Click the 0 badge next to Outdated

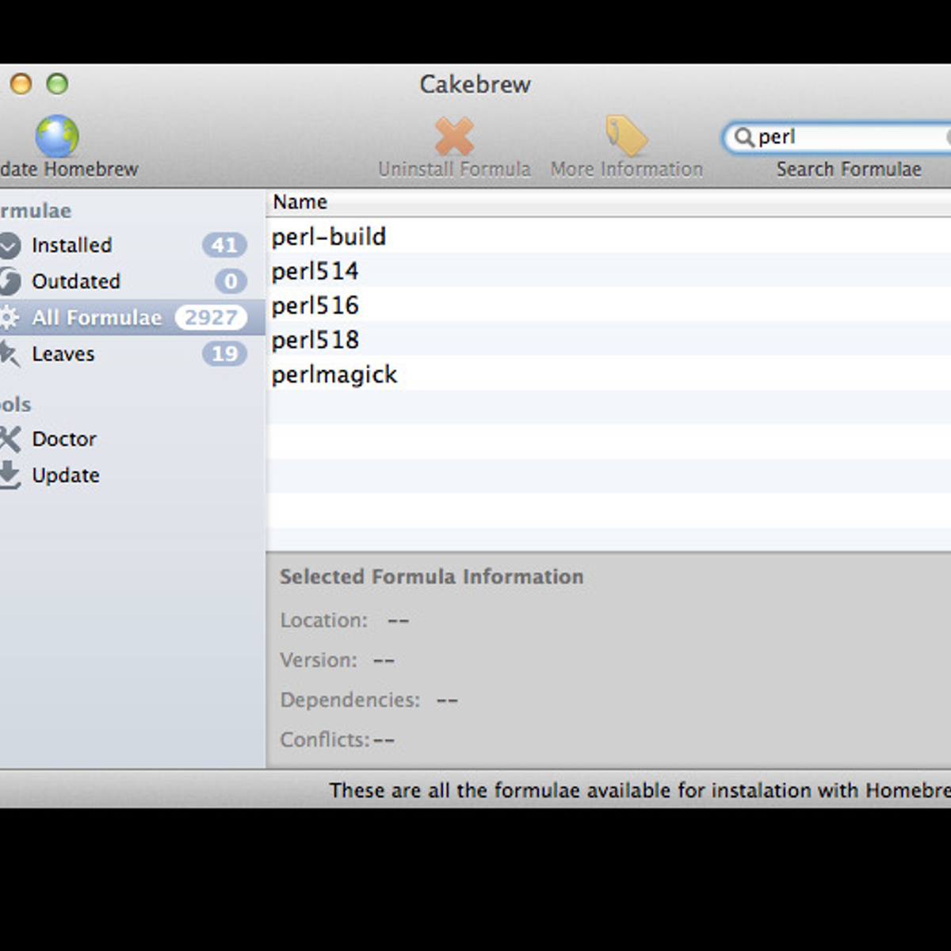coord(231,281)
